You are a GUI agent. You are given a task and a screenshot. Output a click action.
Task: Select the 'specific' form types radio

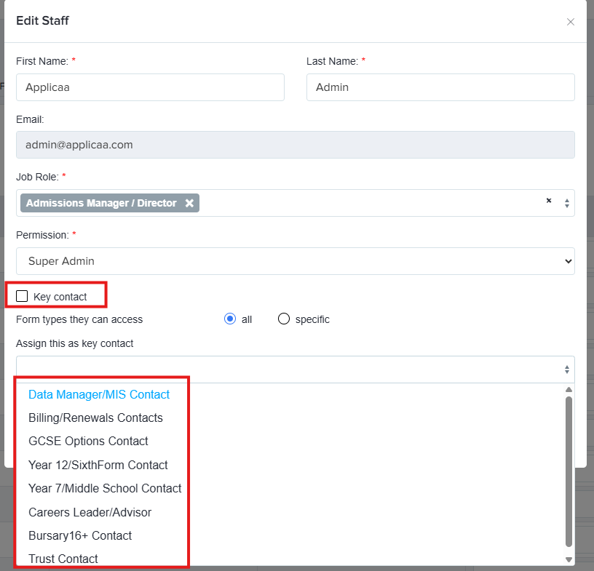pyautogui.click(x=284, y=319)
